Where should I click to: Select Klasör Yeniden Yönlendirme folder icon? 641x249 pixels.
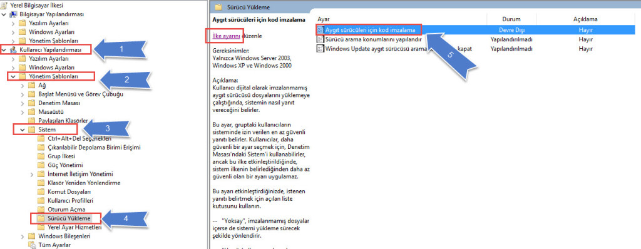pyautogui.click(x=41, y=183)
